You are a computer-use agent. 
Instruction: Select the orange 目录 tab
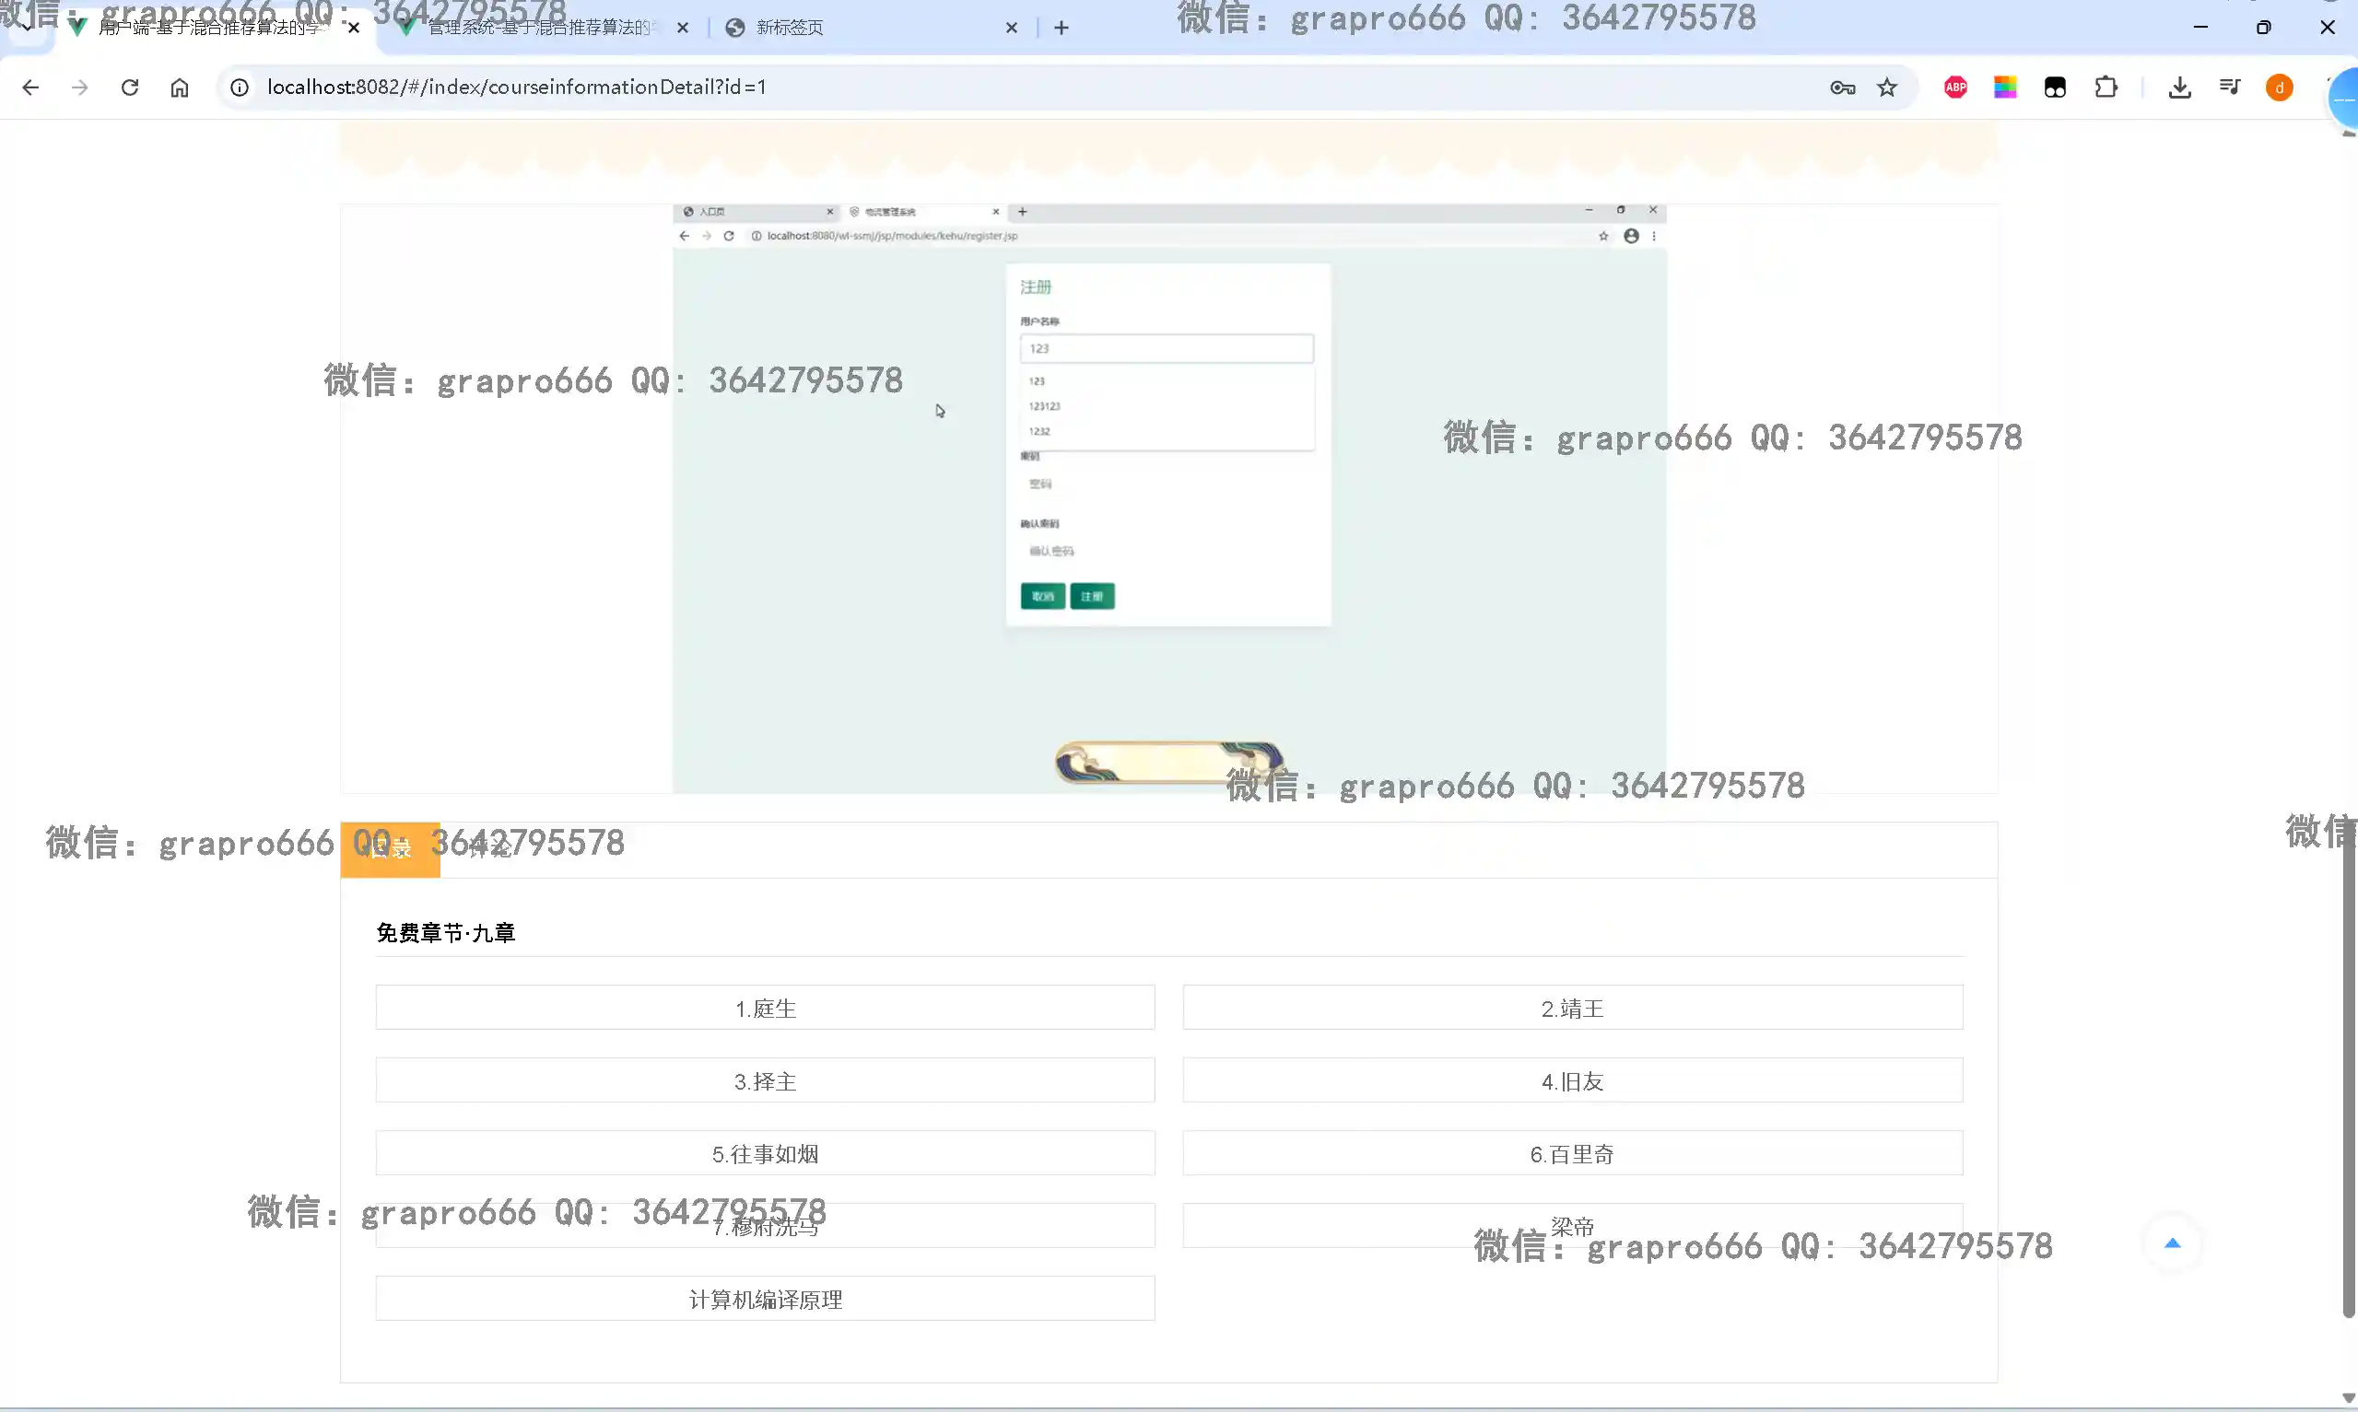point(390,848)
